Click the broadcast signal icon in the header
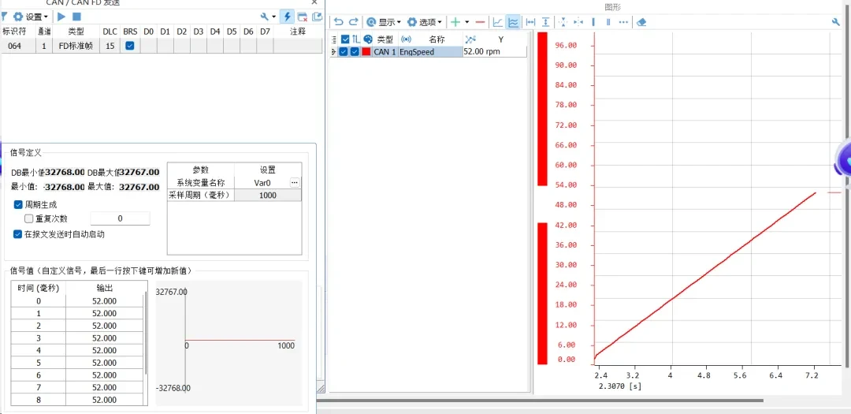The width and height of the screenshot is (851, 414). (406, 39)
